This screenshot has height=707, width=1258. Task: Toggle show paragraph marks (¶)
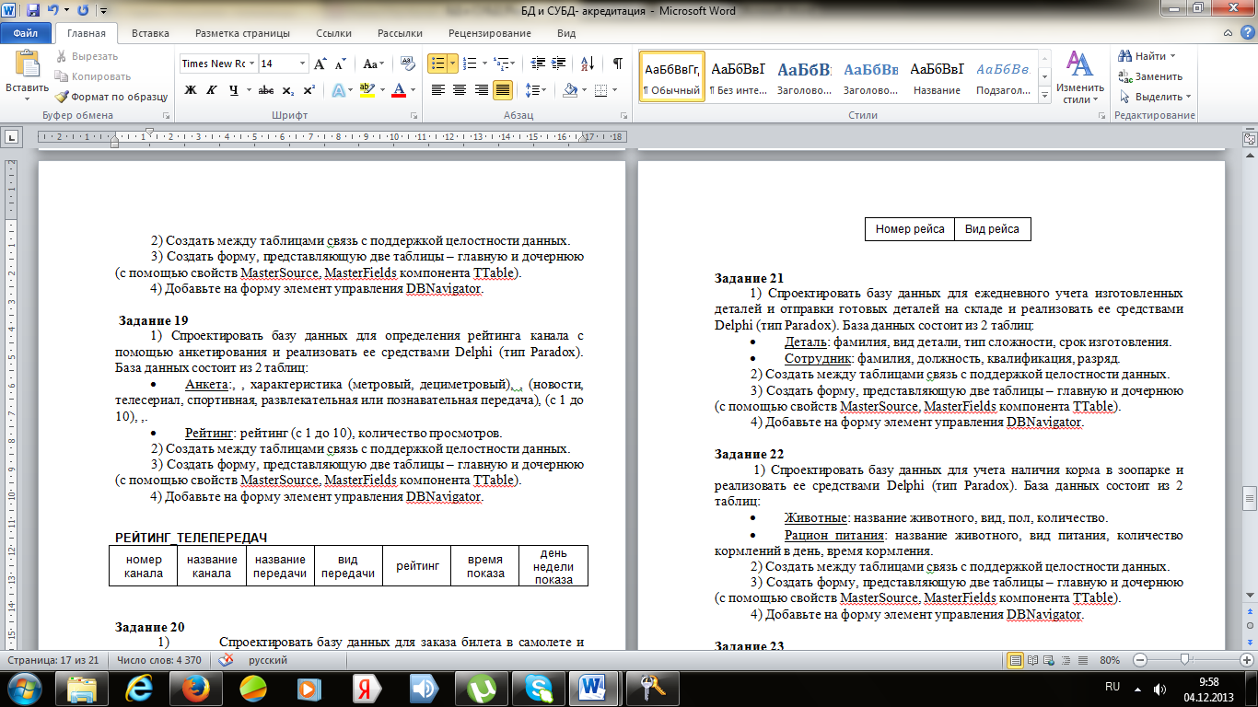(x=617, y=64)
